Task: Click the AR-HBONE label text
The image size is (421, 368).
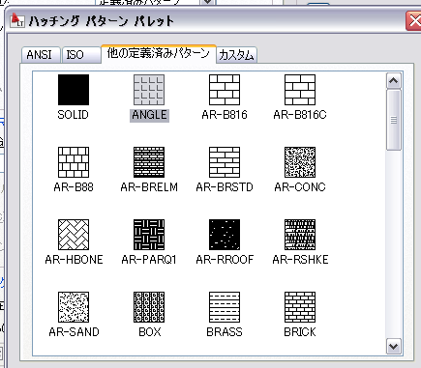Action: 74,260
